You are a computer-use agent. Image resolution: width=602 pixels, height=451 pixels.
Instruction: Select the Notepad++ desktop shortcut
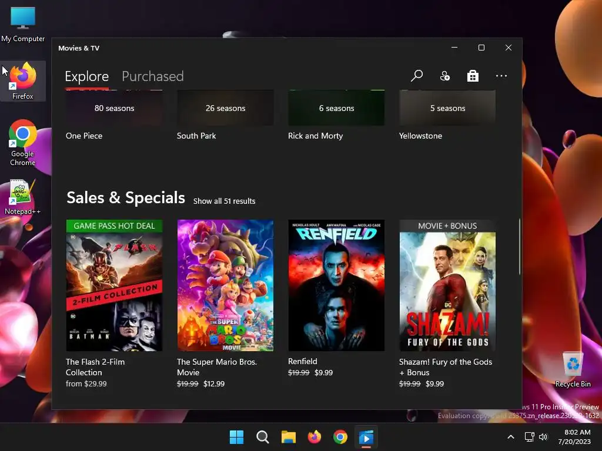point(23,197)
